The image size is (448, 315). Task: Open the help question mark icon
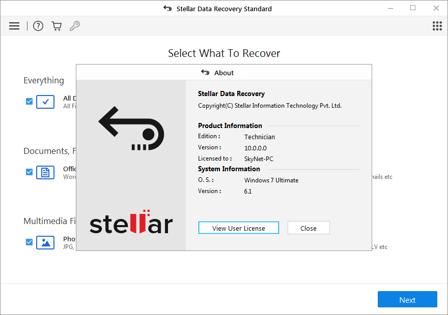[38, 26]
